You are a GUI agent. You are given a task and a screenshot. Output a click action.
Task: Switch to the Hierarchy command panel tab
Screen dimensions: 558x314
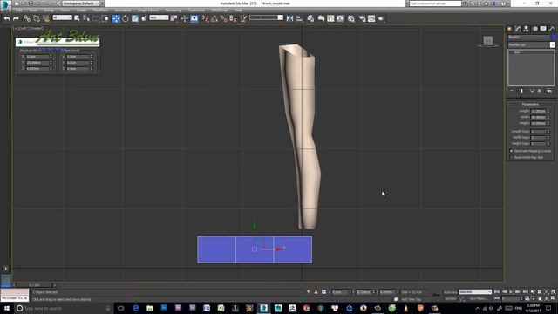point(526,29)
